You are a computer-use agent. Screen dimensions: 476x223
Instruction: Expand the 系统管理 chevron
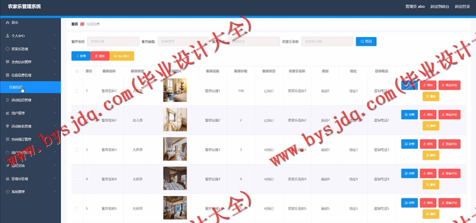coord(55,192)
